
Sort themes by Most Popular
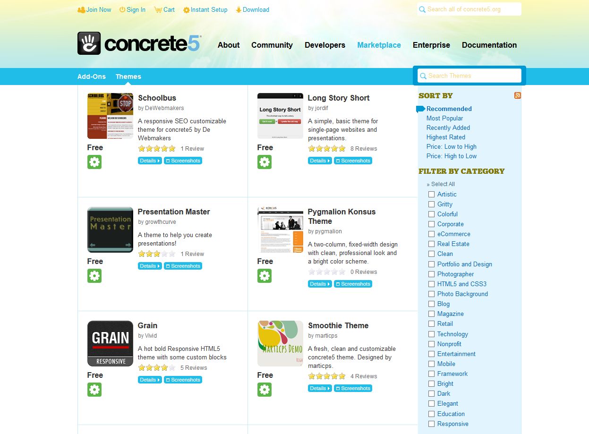point(444,118)
